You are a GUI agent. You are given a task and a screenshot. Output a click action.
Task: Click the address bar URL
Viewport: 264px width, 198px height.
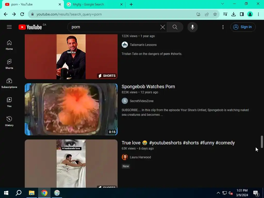pyautogui.click(x=69, y=14)
